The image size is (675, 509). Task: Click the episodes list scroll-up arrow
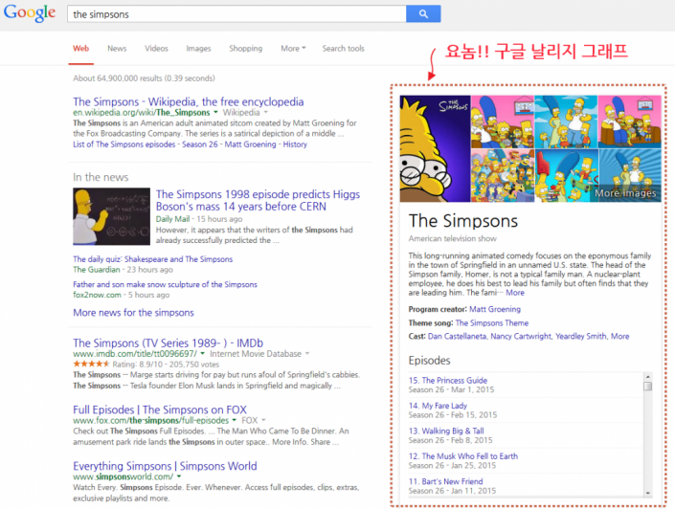647,376
